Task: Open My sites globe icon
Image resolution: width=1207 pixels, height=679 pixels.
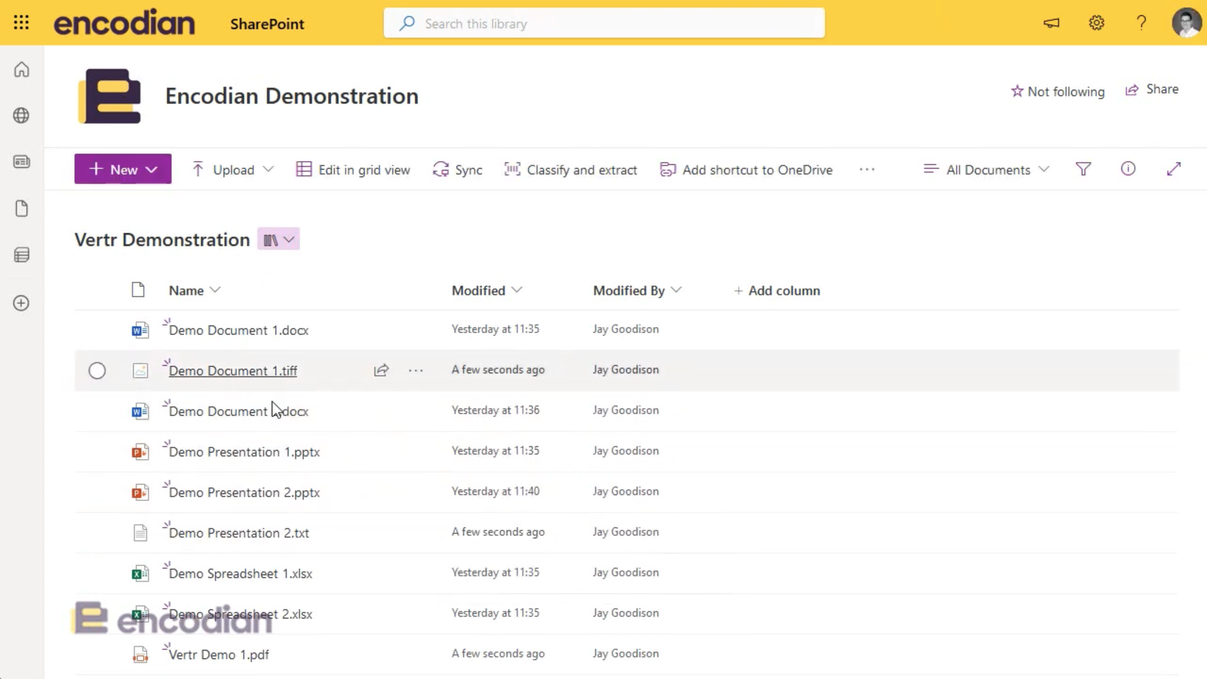Action: tap(21, 116)
